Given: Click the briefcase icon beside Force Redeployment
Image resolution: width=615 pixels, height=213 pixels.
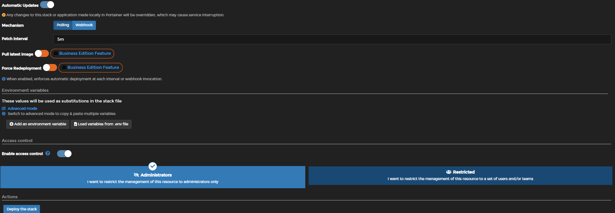Looking at the screenshot, I should (x=64, y=68).
